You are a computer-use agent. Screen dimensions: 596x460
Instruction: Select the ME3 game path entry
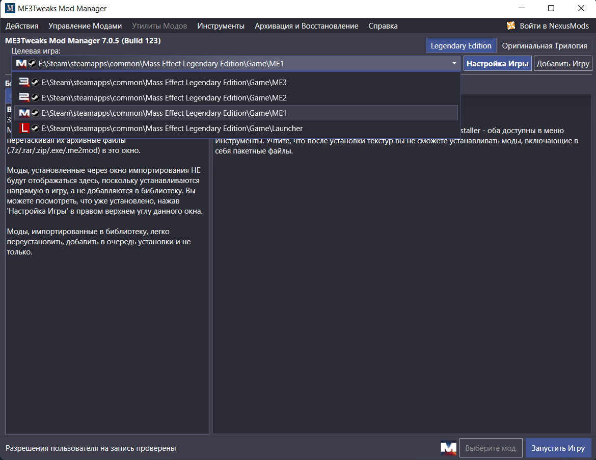click(236, 83)
